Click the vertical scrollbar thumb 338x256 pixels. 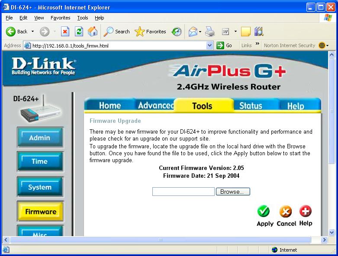click(332, 111)
